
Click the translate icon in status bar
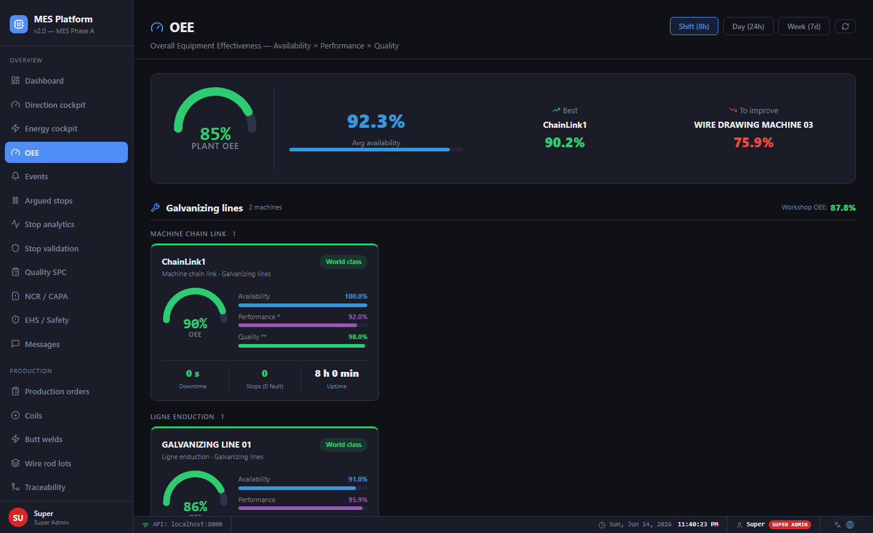[837, 525]
